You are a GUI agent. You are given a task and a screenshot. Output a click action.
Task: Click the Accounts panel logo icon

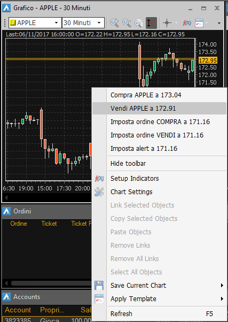click(6, 297)
